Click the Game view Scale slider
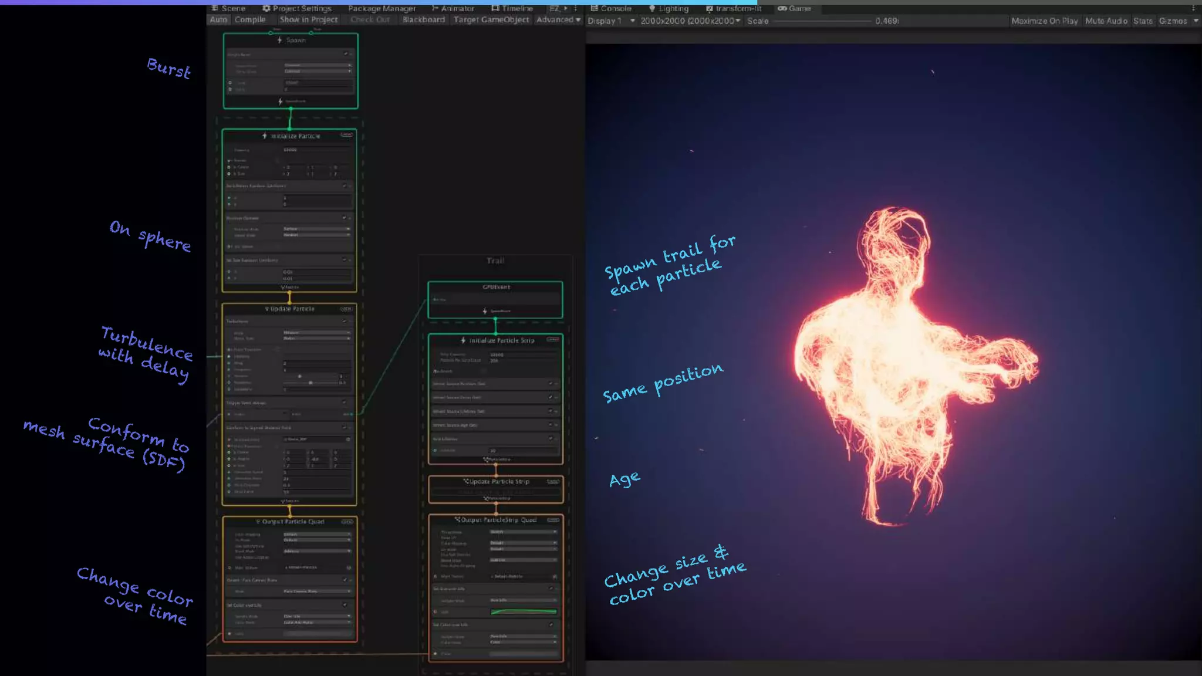This screenshot has width=1202, height=676. pos(822,21)
